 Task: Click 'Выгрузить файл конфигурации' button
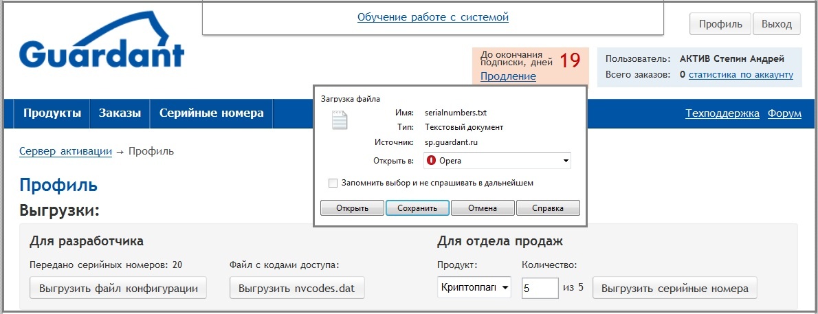(118, 288)
